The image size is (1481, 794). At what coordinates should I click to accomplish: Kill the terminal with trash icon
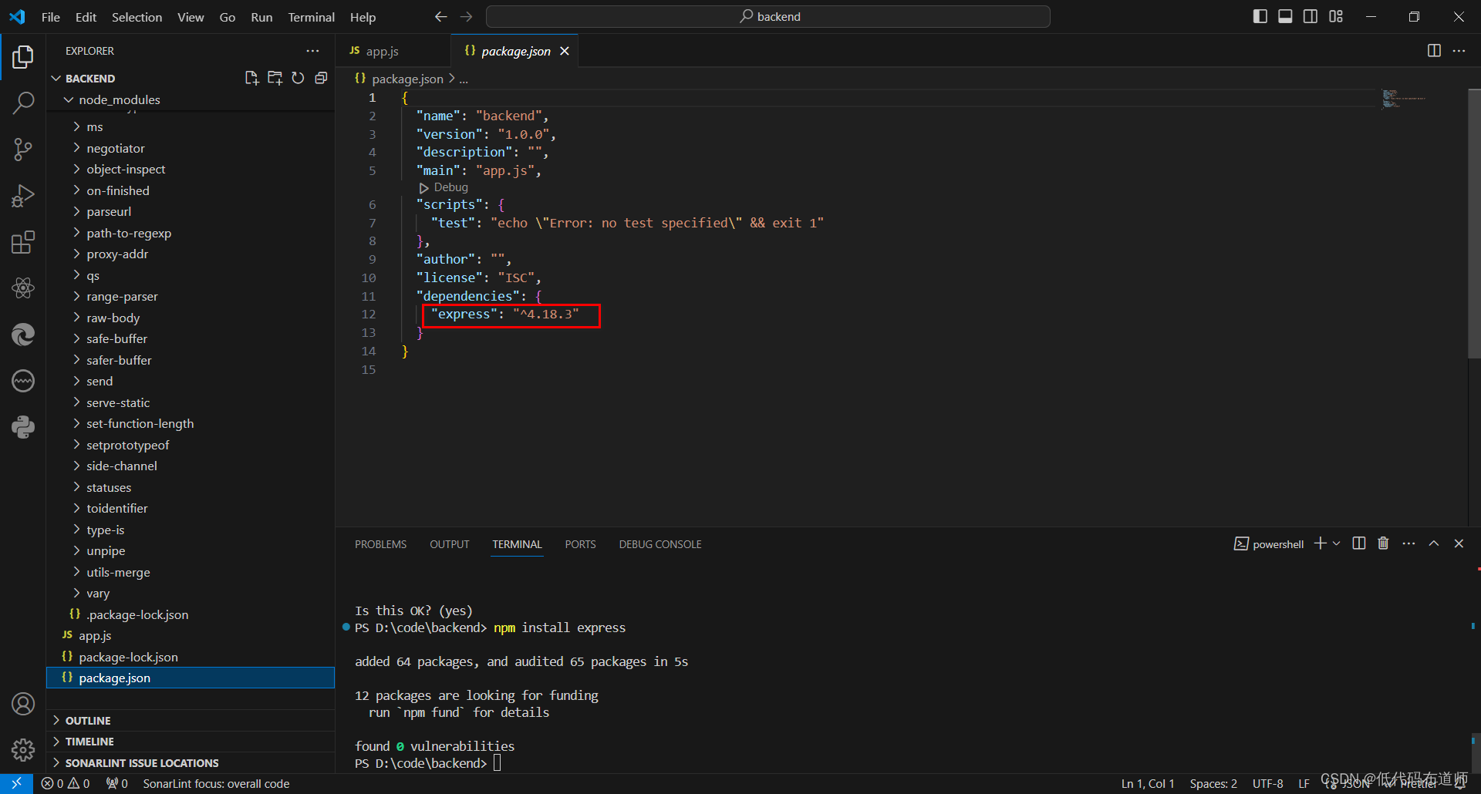pyautogui.click(x=1383, y=543)
